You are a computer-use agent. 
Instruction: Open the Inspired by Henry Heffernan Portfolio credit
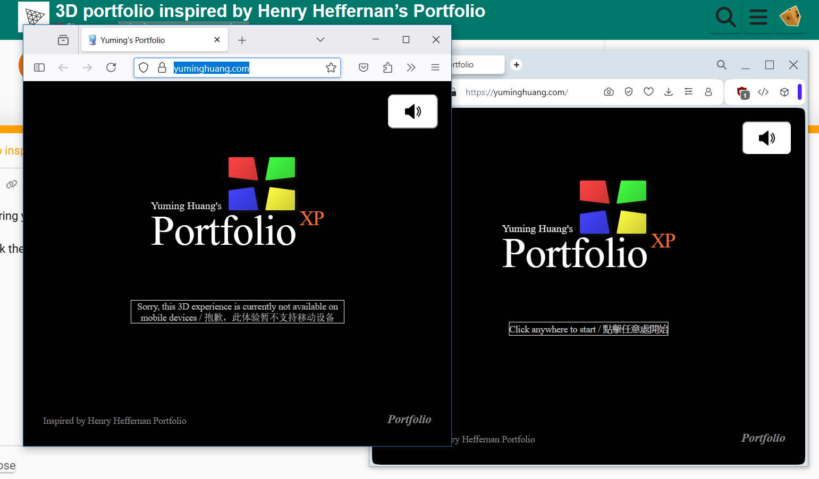(x=115, y=421)
